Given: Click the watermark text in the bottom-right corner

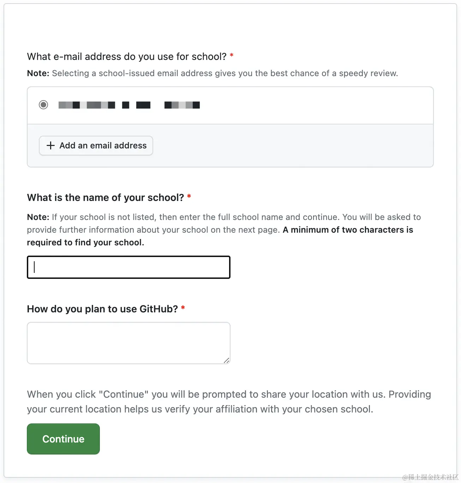Looking at the screenshot, I should click(x=430, y=477).
